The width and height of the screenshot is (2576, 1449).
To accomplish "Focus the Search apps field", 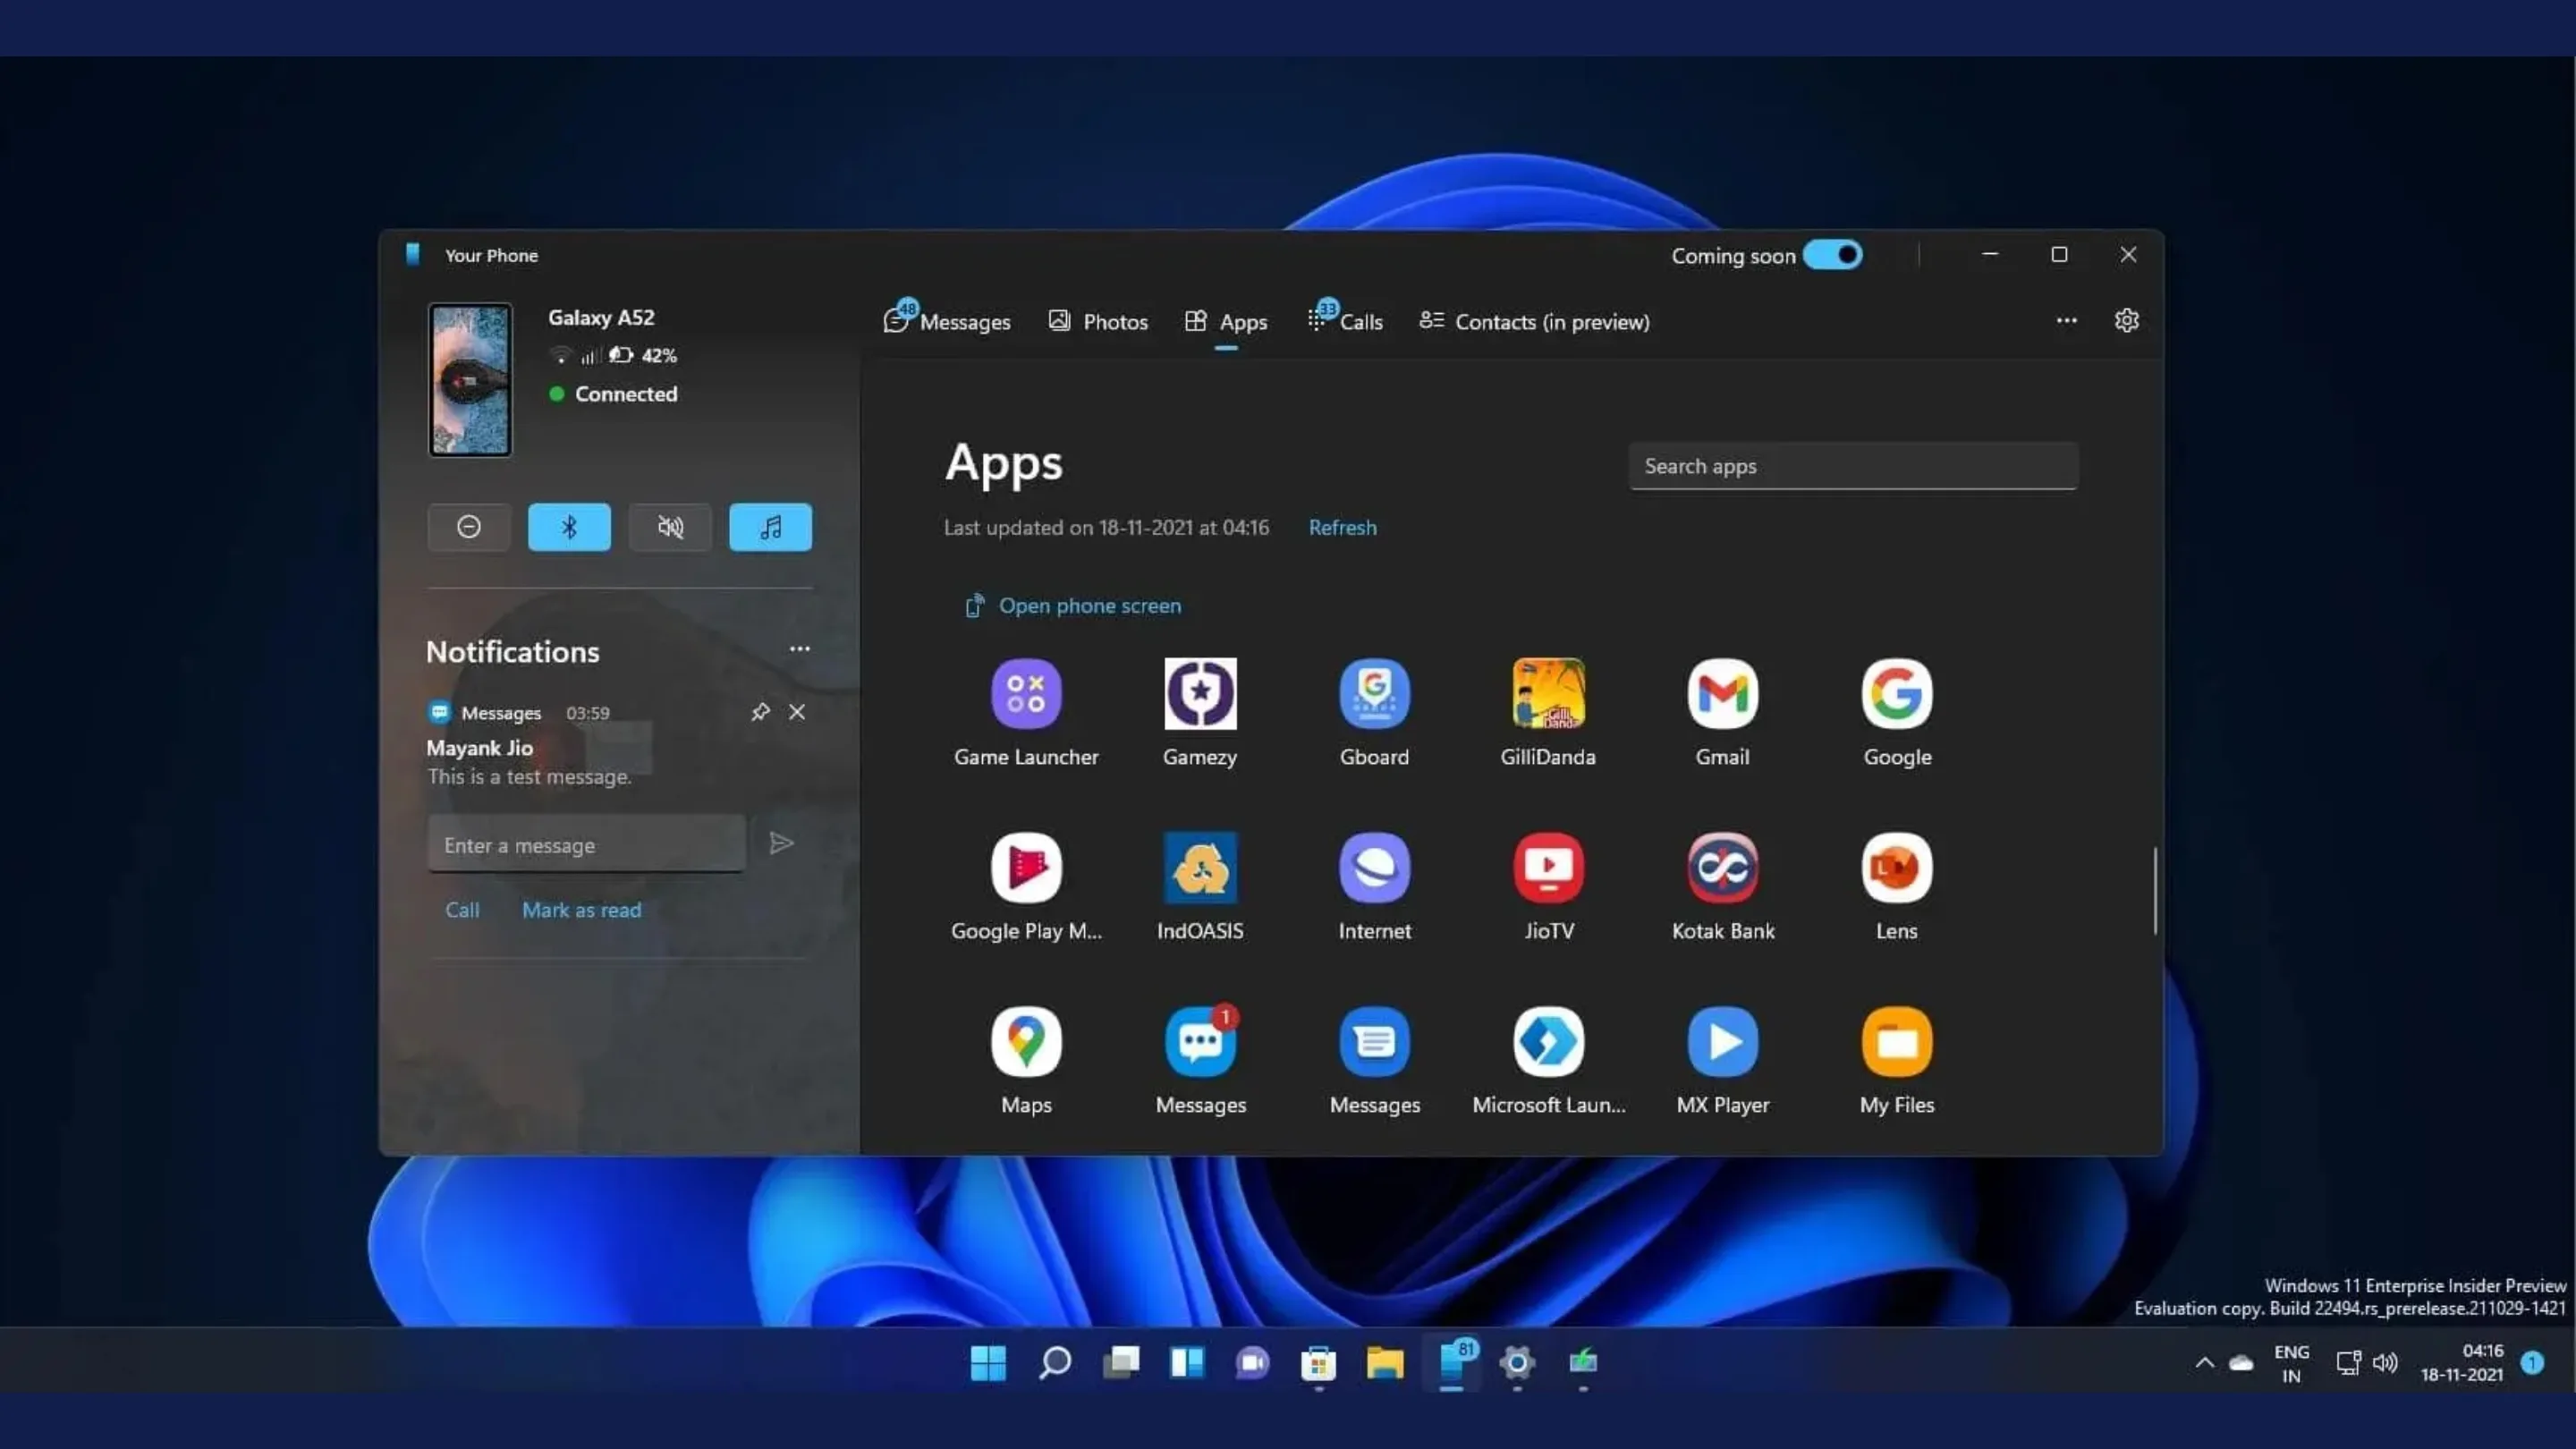I will (x=1853, y=466).
